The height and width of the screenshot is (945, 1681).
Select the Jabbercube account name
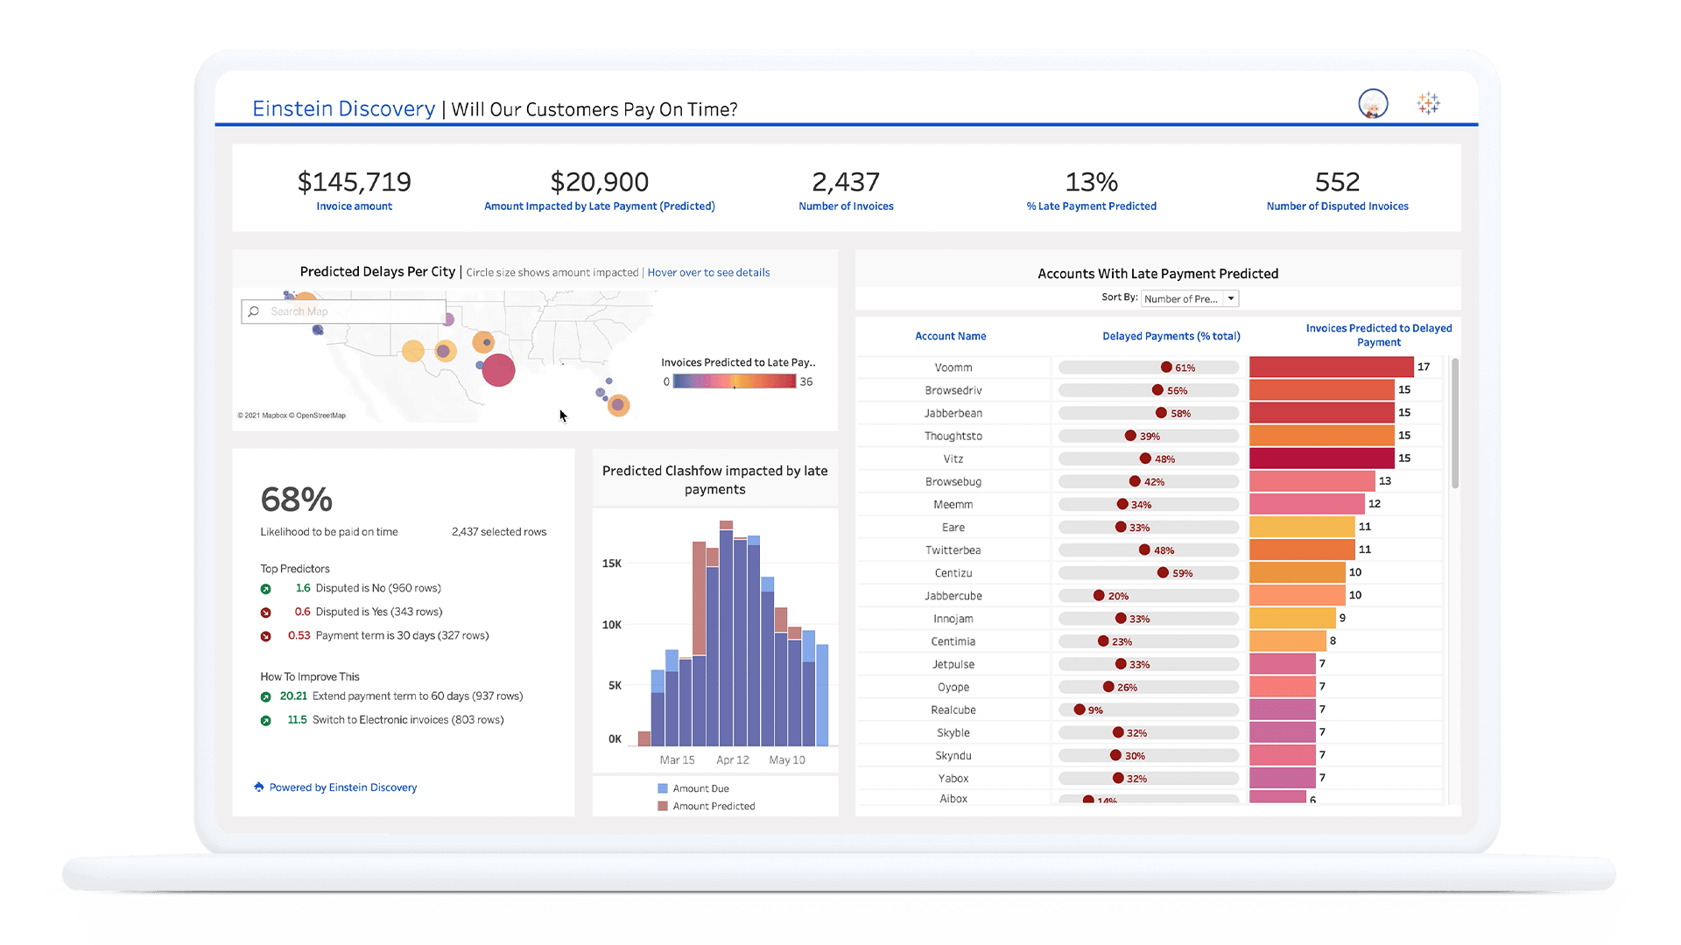[x=953, y=596]
